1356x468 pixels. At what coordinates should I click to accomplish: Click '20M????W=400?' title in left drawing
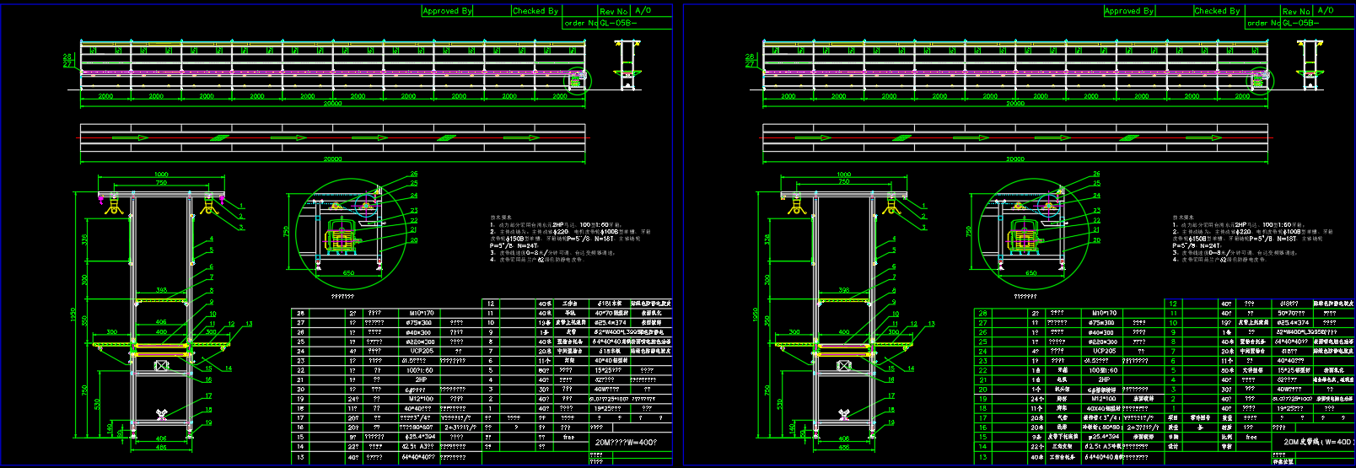[x=625, y=442]
